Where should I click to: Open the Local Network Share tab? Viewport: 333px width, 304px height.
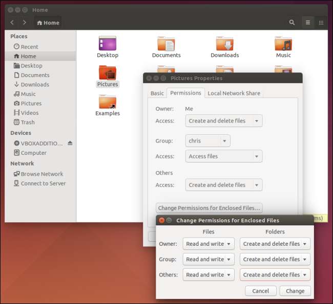[x=234, y=93]
